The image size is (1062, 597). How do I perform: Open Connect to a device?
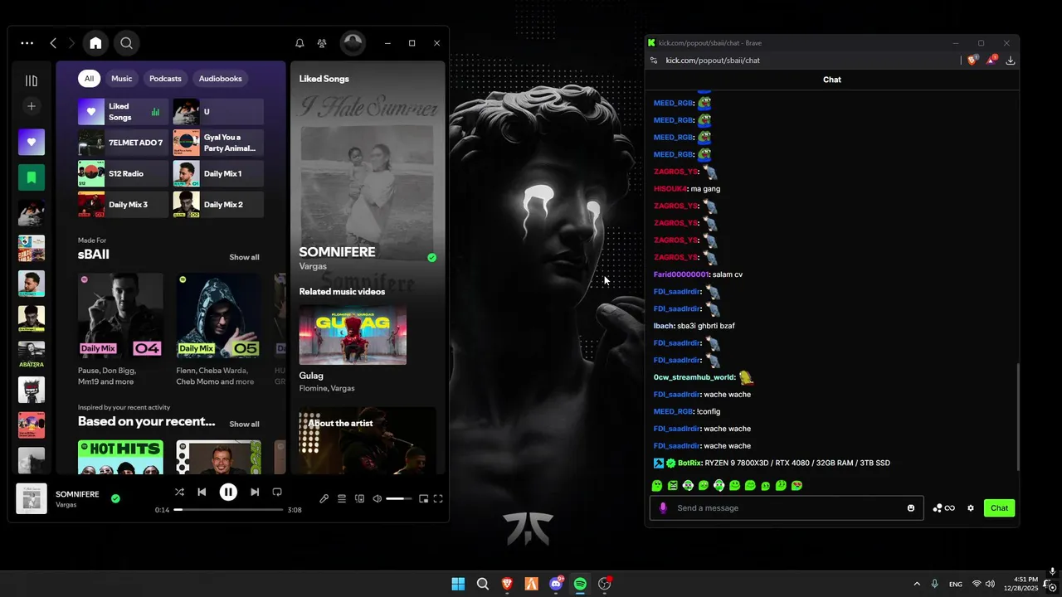coord(359,498)
